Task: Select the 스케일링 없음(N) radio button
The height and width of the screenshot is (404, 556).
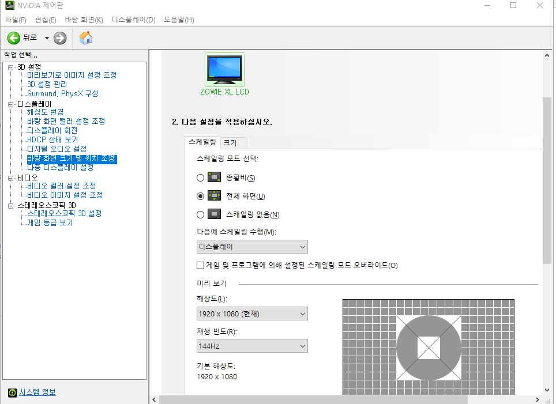Action: coord(200,214)
